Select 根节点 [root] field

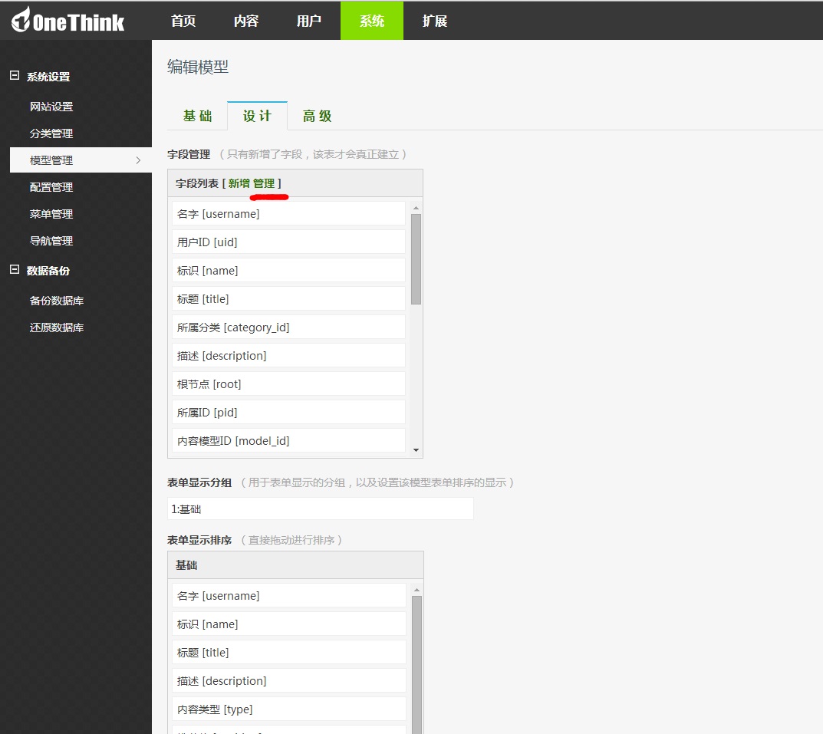(x=288, y=383)
